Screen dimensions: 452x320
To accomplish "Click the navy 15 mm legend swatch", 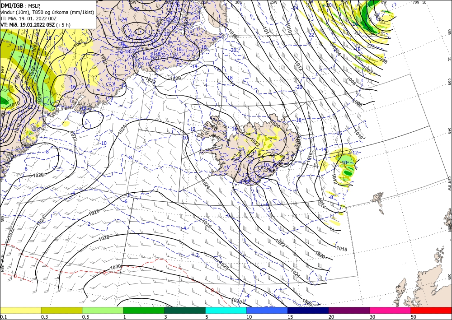I will 308,310.
